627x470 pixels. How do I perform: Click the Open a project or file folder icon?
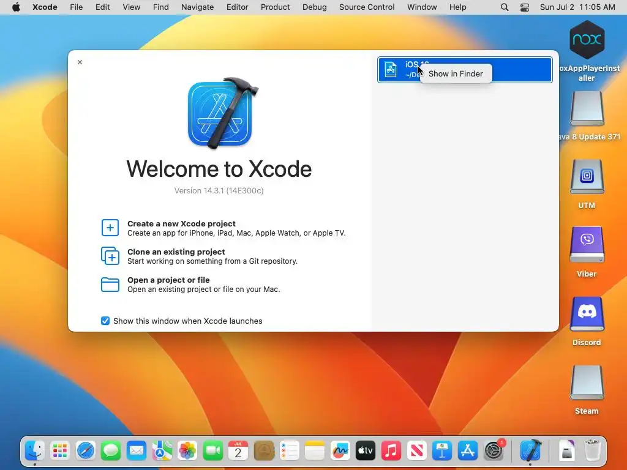(110, 285)
